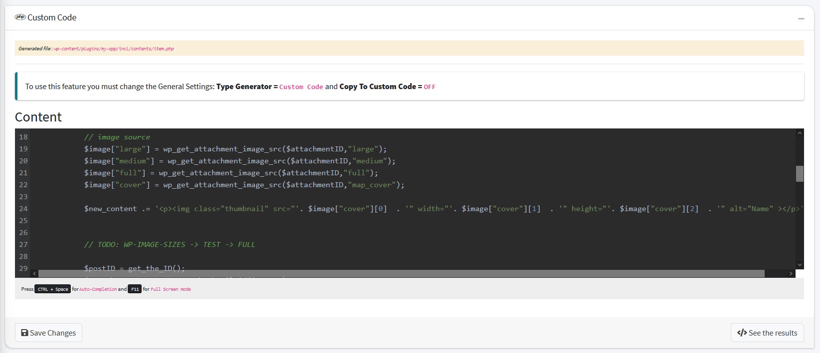The height and width of the screenshot is (353, 820).
Task: Click the vertical scrollbar thumb in code editor
Action: click(800, 173)
